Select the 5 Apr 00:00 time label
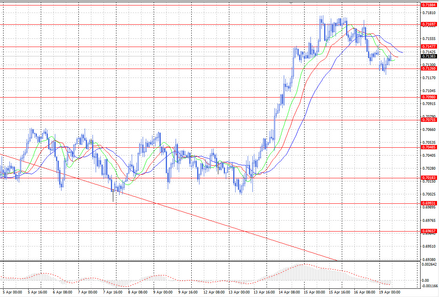 point(12,292)
